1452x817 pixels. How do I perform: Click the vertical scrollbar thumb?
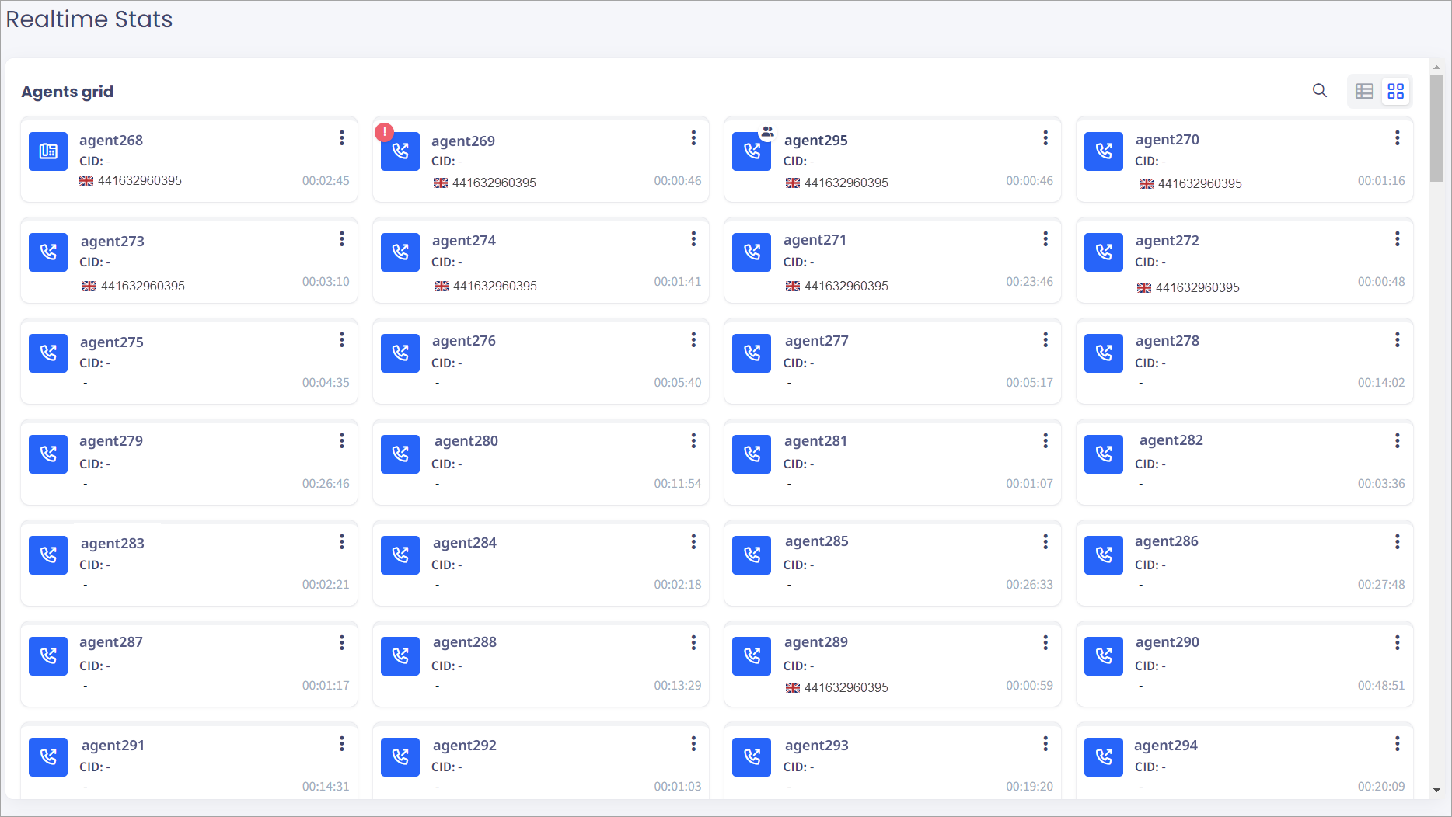coord(1436,128)
